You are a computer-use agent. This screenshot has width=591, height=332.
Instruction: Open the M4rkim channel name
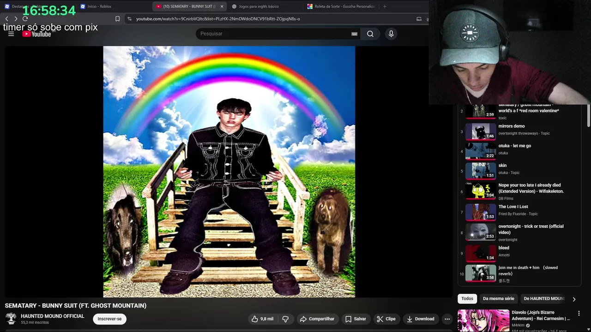click(x=519, y=325)
